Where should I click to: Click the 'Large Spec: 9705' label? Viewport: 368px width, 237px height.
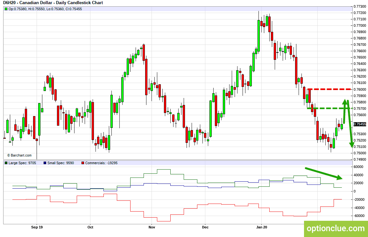22,163
